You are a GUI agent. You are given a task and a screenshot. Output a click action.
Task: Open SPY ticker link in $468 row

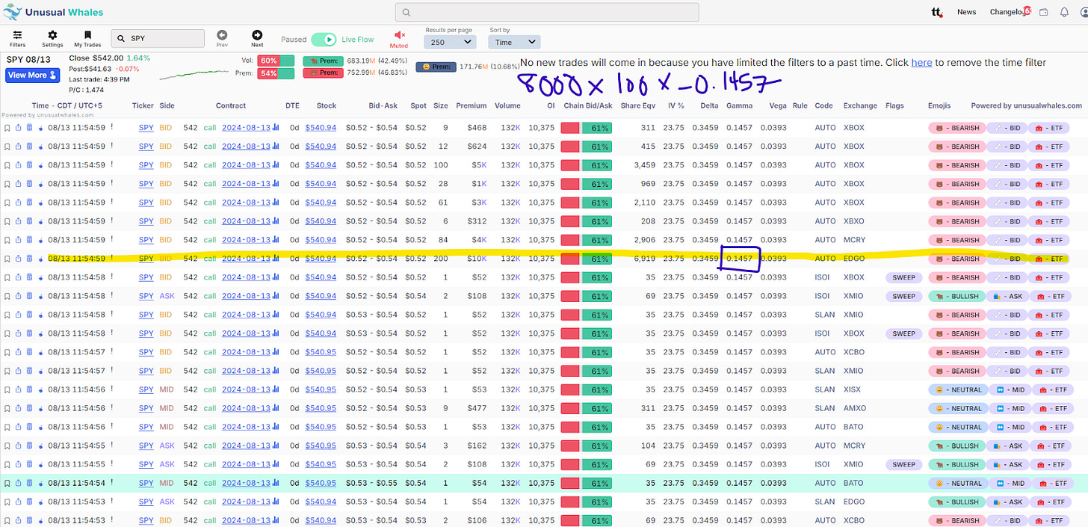146,128
